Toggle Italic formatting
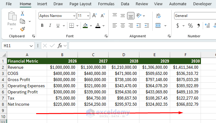 (x=50, y=25)
